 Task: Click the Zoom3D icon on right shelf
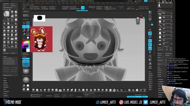[150, 64]
